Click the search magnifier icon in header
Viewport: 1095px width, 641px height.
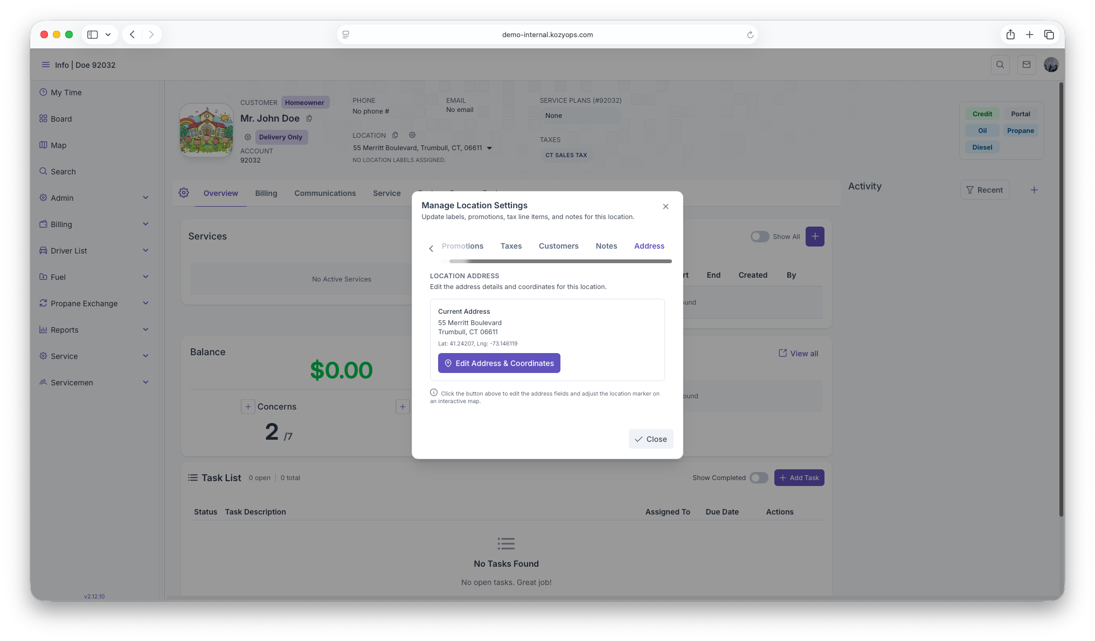point(1000,65)
